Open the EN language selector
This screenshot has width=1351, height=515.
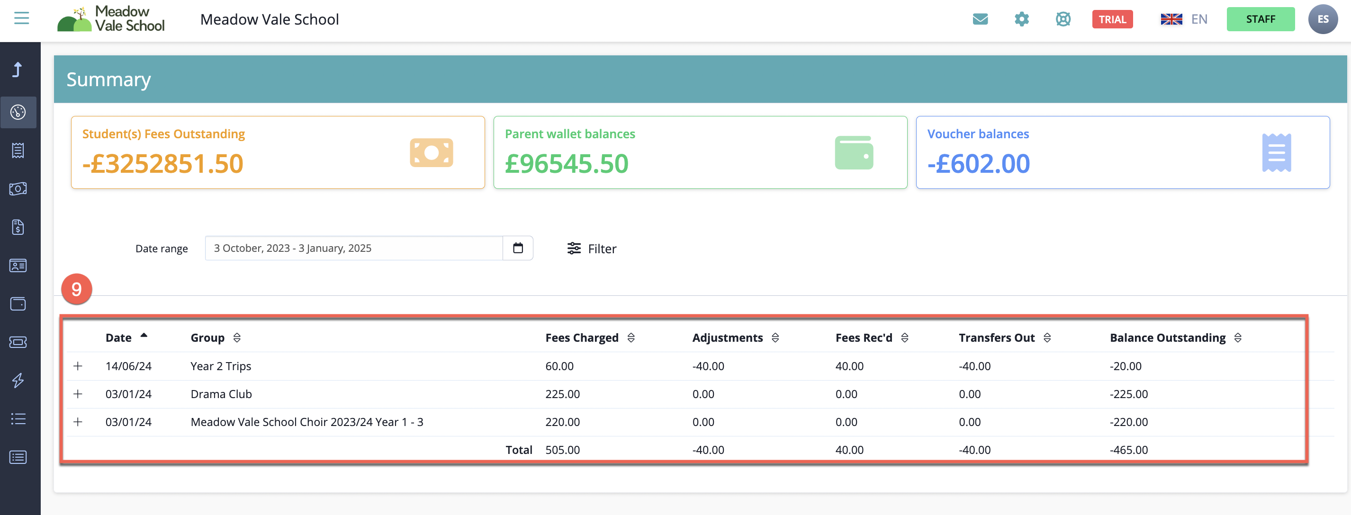pos(1184,19)
